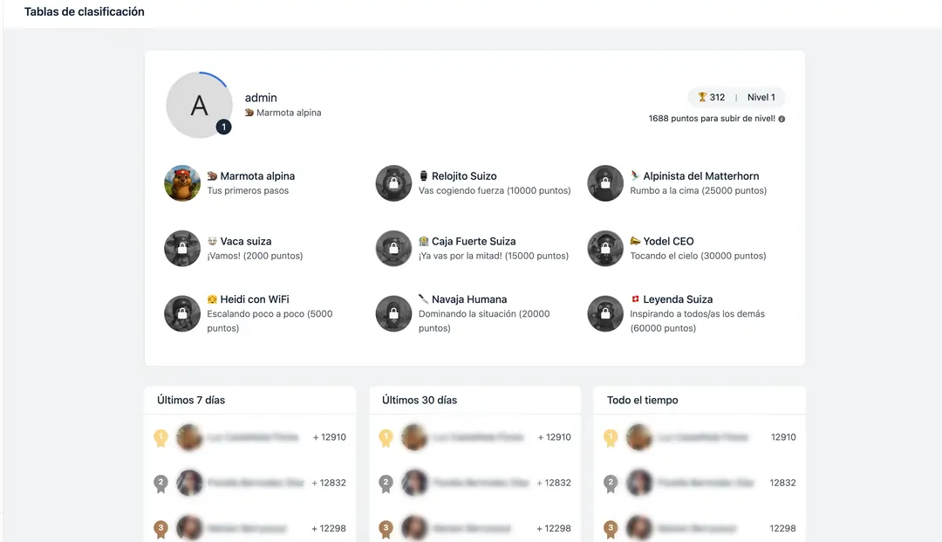The height and width of the screenshot is (542, 942).
Task: Click the Todo el tiempo leaderboard header
Action: click(x=642, y=400)
